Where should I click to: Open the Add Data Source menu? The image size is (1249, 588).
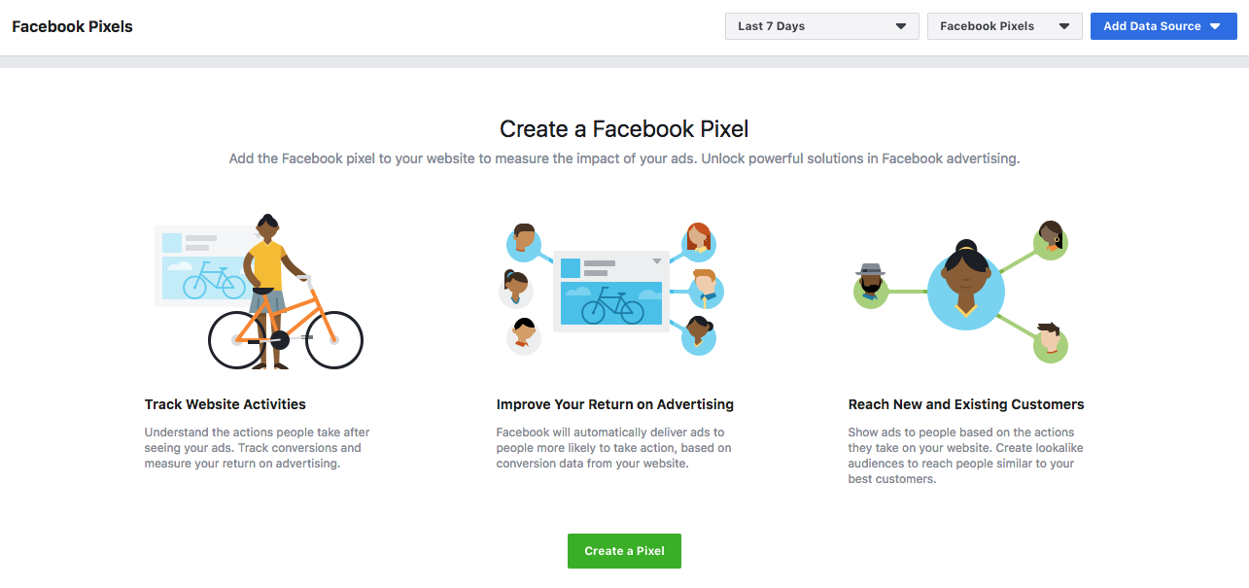point(1162,26)
